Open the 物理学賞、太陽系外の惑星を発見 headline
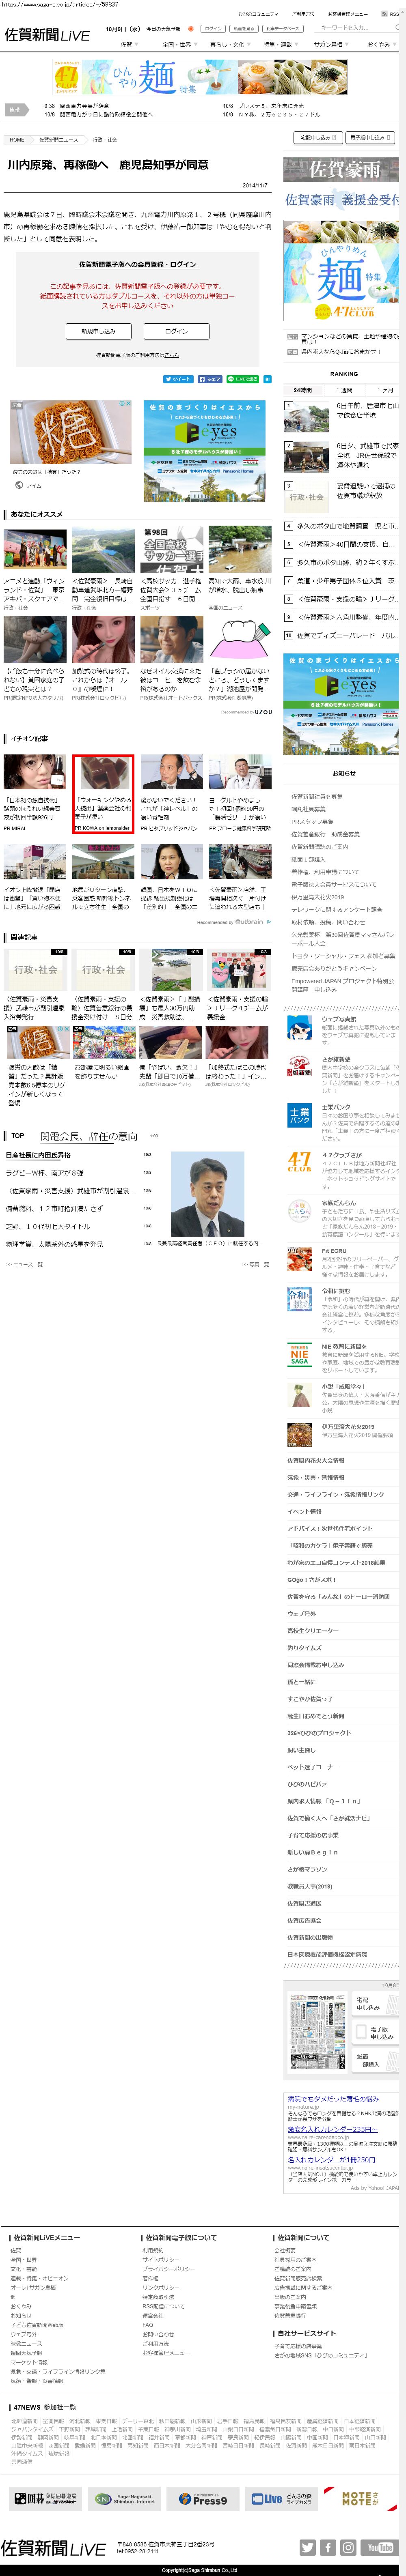The image size is (406, 2576). [54, 1245]
